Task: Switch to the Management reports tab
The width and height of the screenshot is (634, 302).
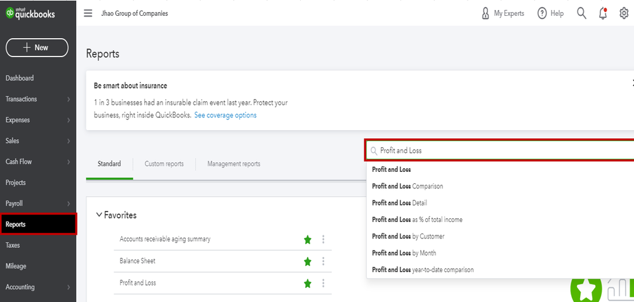Action: [234, 164]
